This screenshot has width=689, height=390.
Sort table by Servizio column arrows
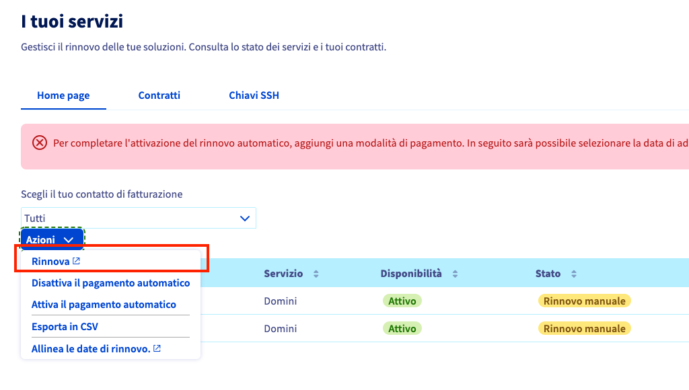316,274
